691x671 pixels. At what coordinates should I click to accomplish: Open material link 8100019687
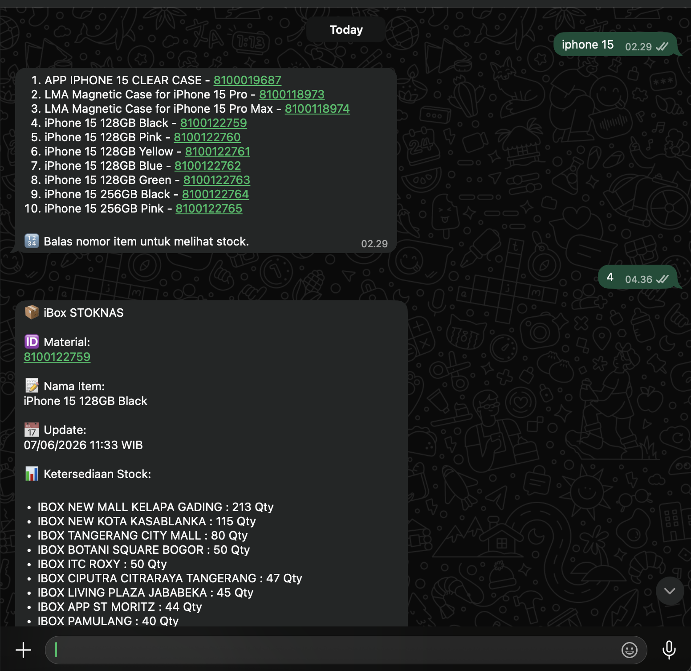point(248,80)
